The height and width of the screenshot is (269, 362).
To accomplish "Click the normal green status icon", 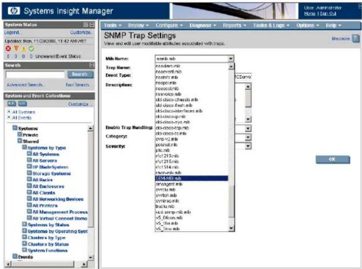I will [31, 49].
